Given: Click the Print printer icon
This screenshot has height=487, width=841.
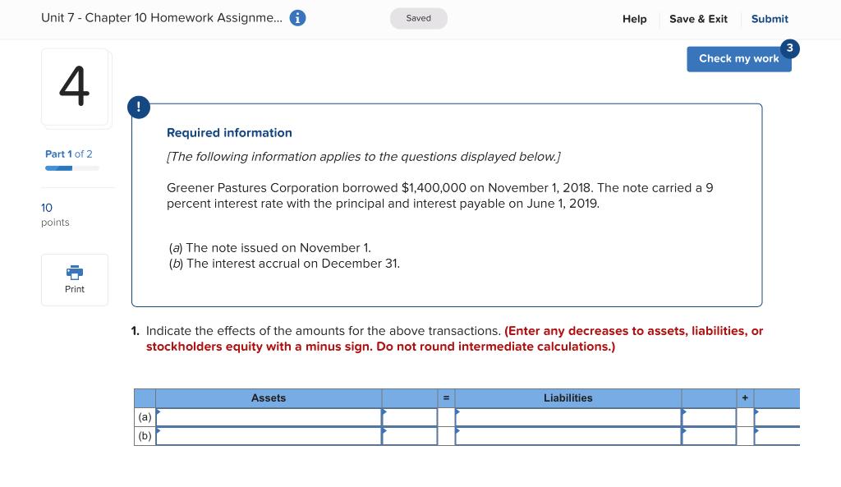Looking at the screenshot, I should click(x=75, y=273).
